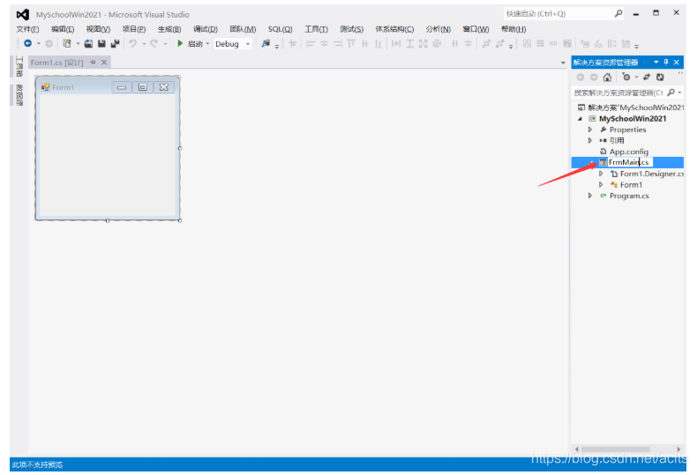Viewport: 697px width, 475px height.
Task: Click the Navigate Forward toolbar icon
Action: click(x=49, y=43)
